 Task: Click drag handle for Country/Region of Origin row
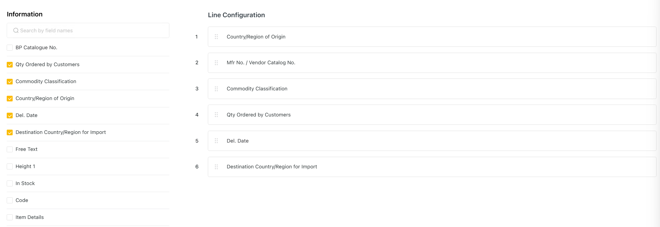click(x=216, y=37)
